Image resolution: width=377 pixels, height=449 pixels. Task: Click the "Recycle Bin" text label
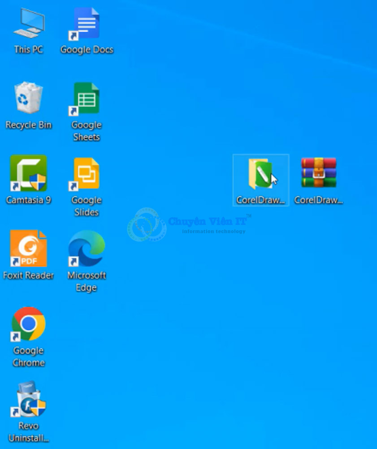[x=29, y=125]
